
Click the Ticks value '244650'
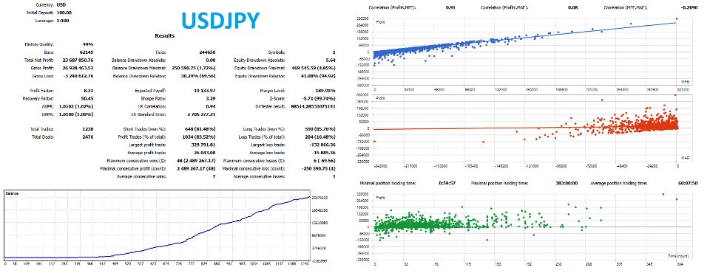click(207, 52)
